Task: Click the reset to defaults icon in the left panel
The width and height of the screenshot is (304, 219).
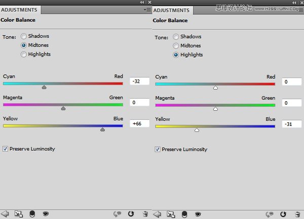Action: tap(131, 214)
